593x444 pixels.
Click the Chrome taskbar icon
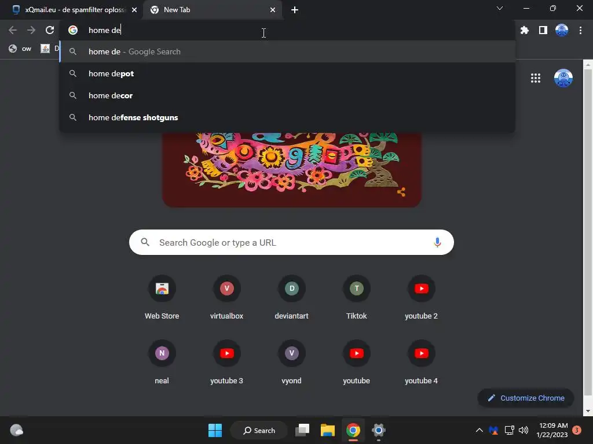(x=353, y=430)
